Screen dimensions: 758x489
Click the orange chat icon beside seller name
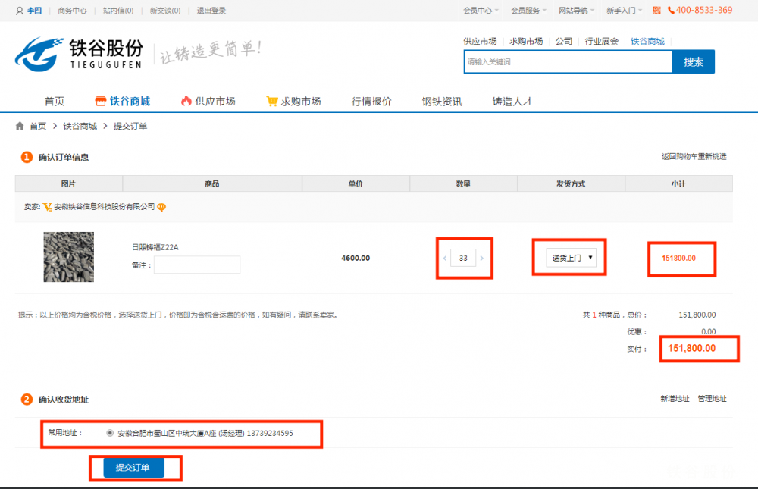(161, 207)
